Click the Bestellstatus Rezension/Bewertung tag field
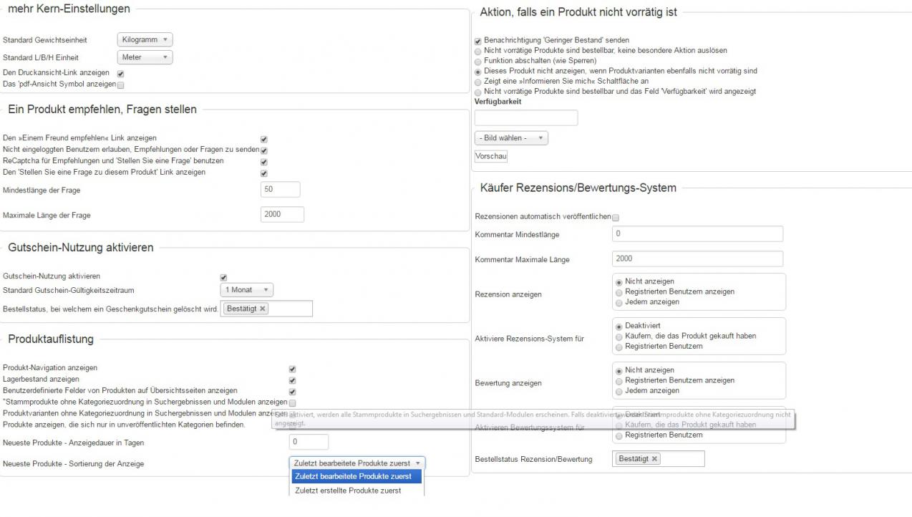The height and width of the screenshot is (517, 912). click(x=659, y=459)
